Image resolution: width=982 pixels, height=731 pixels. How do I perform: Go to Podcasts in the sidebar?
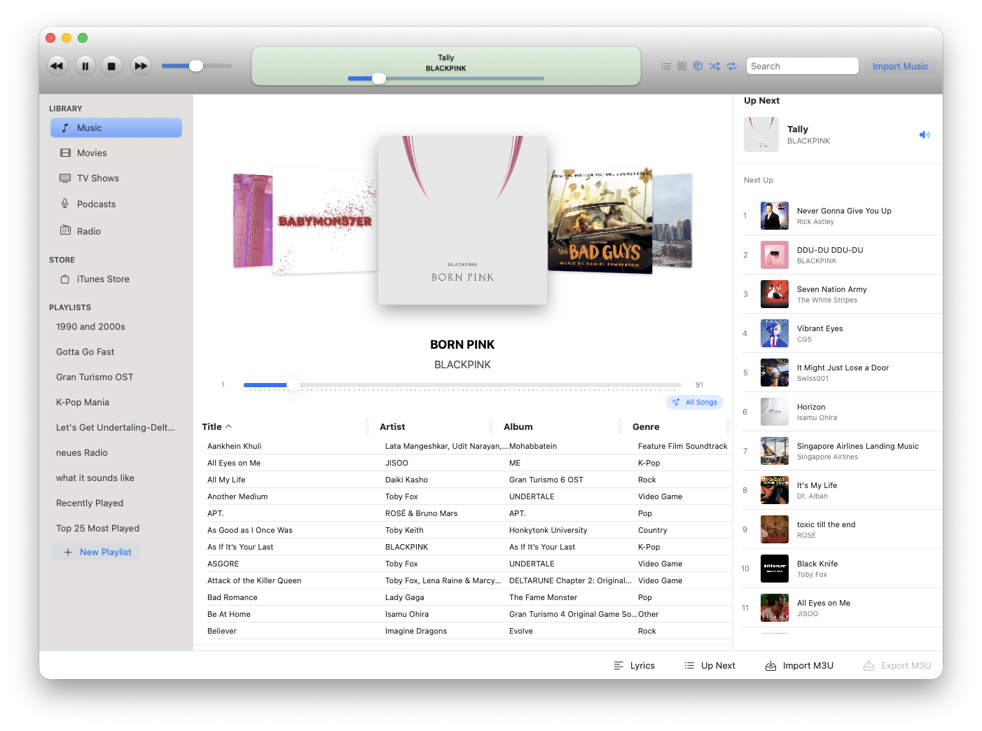116,204
